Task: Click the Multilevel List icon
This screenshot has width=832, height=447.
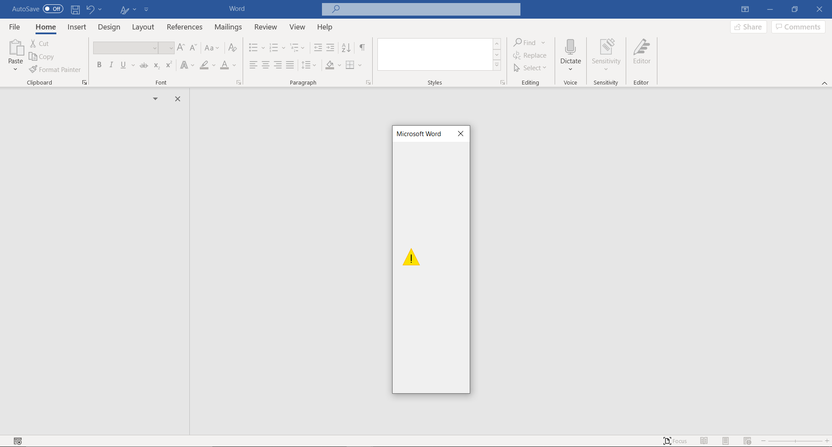Action: [294, 47]
